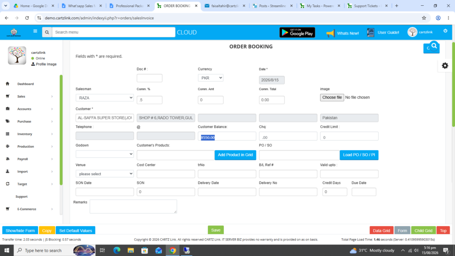Click the green Child Grid button
Screen dimensions: 455x256
(x=423, y=231)
